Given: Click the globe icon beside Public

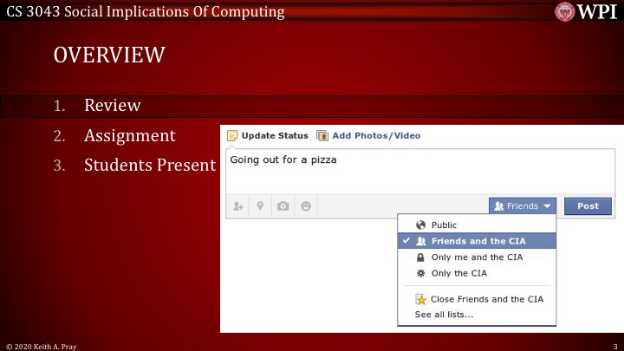Looking at the screenshot, I should pyautogui.click(x=421, y=225).
